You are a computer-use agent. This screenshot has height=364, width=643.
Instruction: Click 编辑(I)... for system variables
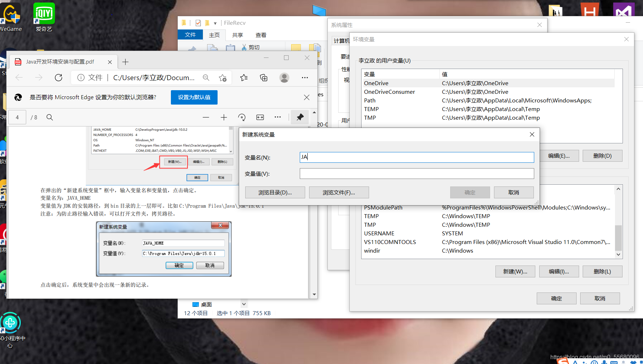click(x=559, y=272)
